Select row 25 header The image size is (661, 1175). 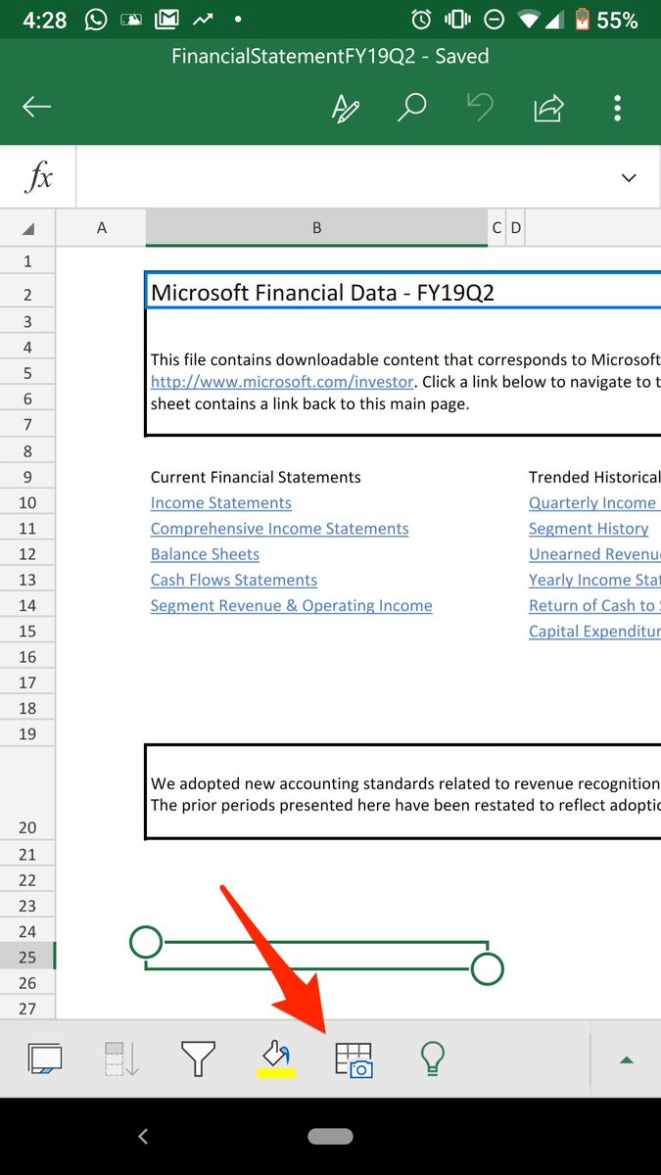27,957
